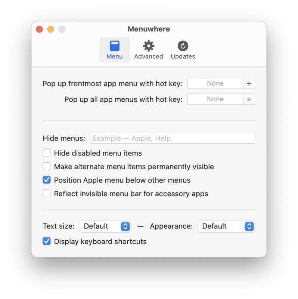The image size is (298, 299).
Task: Disable Display keyboard shortcuts
Action: click(47, 241)
